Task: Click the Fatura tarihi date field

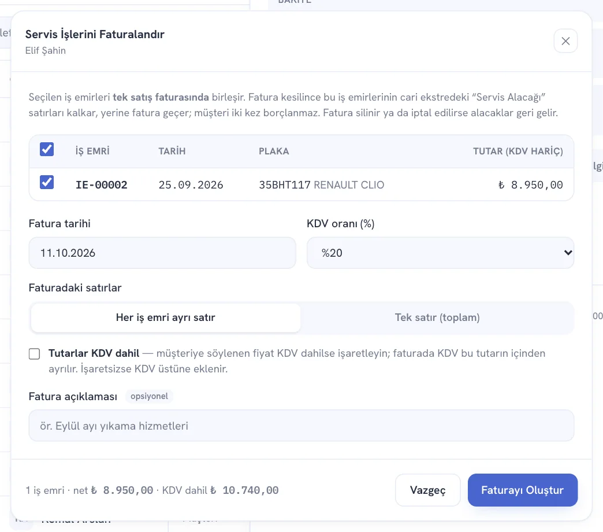Action: (162, 253)
